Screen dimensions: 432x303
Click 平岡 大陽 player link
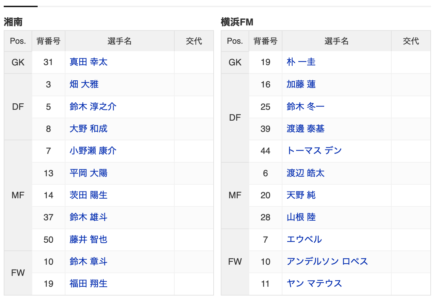pyautogui.click(x=89, y=173)
